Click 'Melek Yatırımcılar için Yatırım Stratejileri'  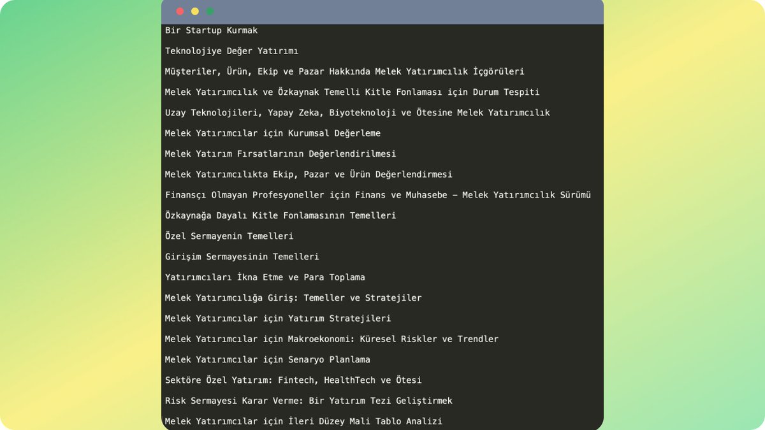click(x=278, y=318)
